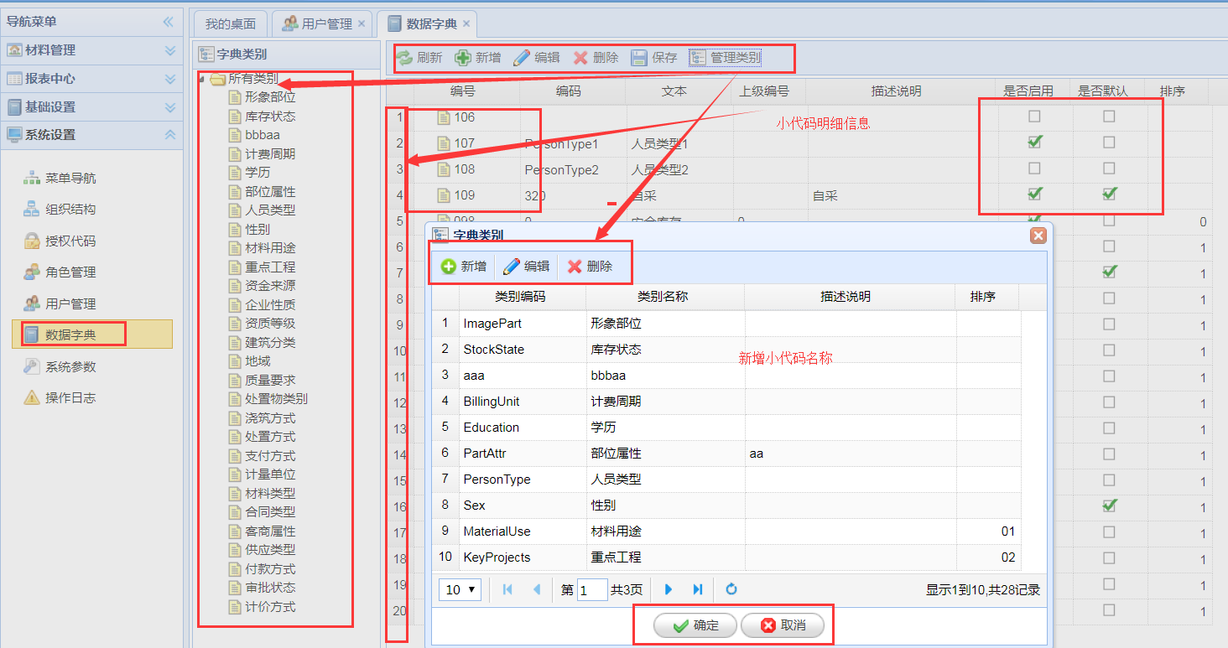Click the 取消 cancel button

click(x=783, y=625)
